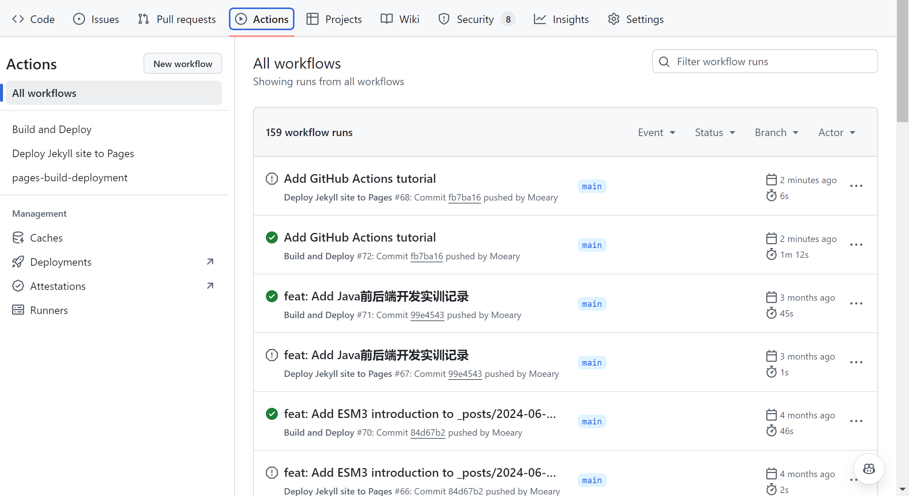Switch to the Pull requests tab

177,19
